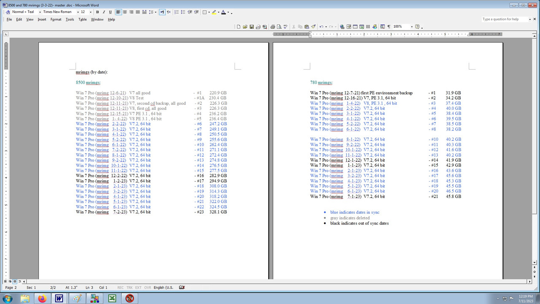Screen dimensions: 540x304
Task: Toggle Left-to-Right text direction
Action: click(x=162, y=12)
